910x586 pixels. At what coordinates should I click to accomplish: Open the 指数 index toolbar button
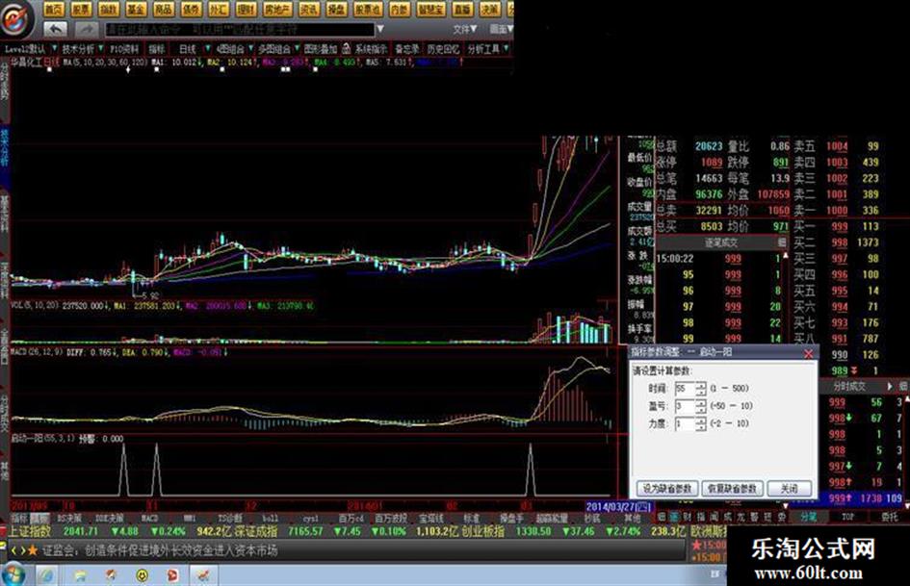tap(108, 9)
